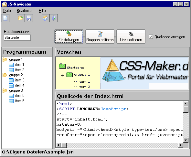Click the source code scroll left arrow

click(58, 145)
